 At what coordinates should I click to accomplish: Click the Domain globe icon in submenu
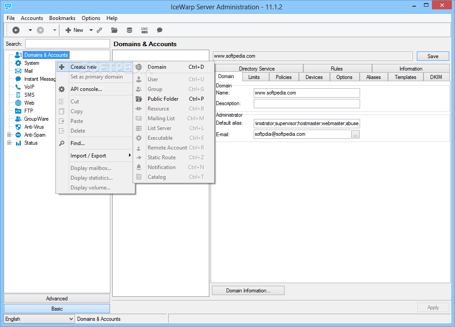(139, 67)
